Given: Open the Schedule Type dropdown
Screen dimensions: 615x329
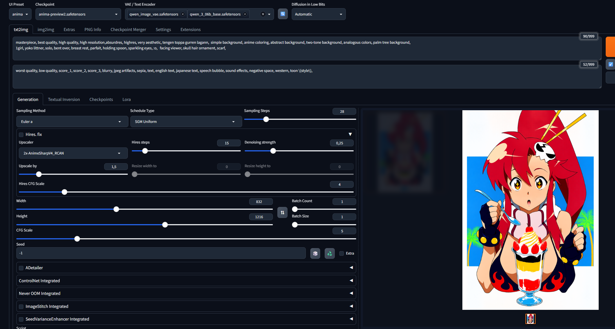Looking at the screenshot, I should [186, 122].
